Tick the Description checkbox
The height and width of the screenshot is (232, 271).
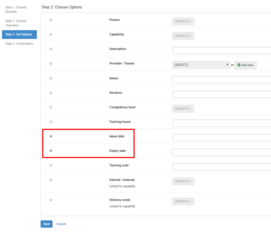[x=51, y=49]
